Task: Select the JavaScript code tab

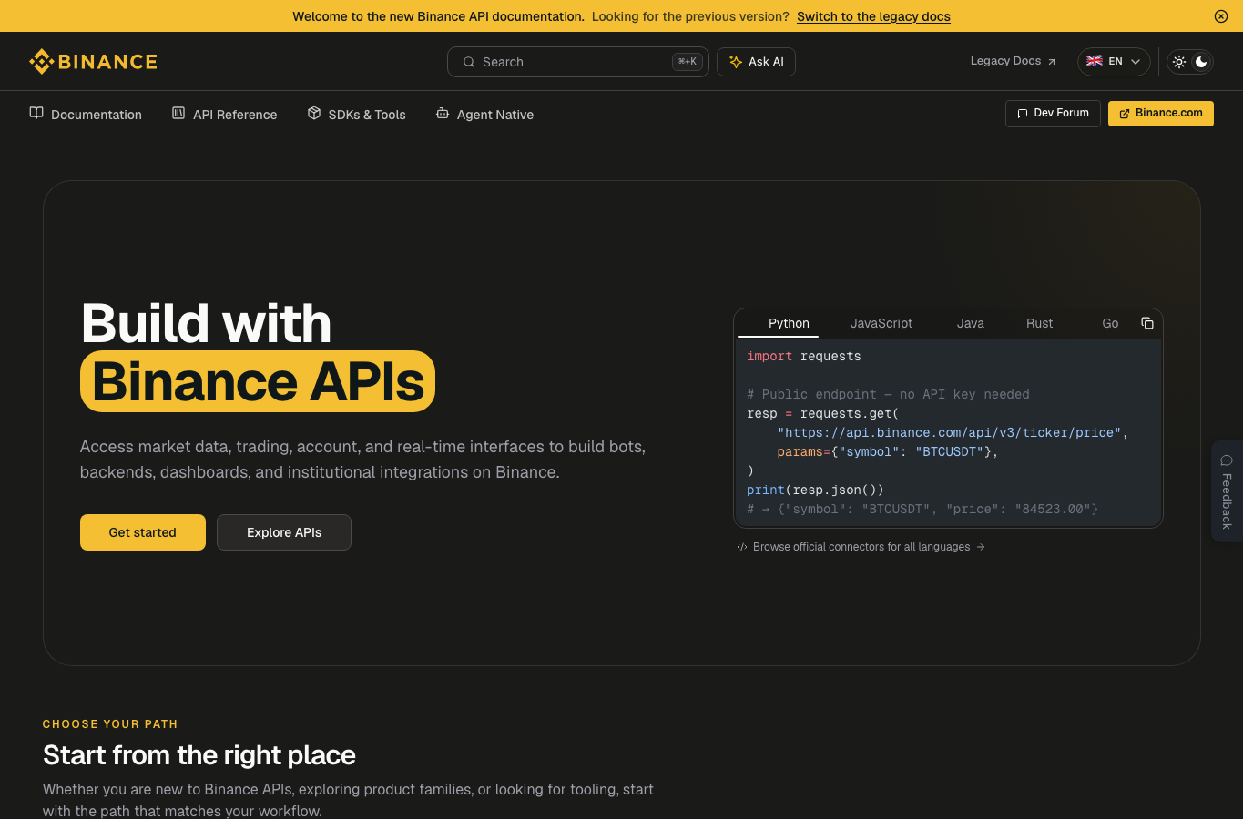Action: click(x=881, y=323)
